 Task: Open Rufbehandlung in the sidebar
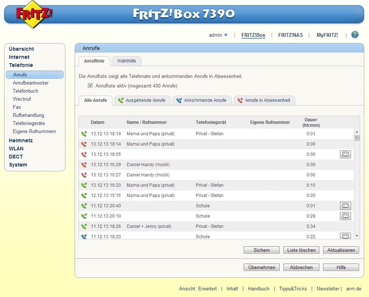[28, 115]
